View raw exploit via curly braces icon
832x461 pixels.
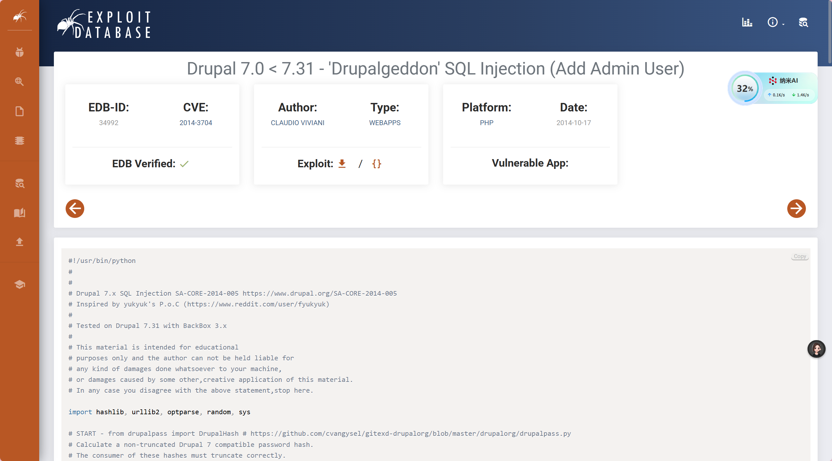click(x=376, y=163)
